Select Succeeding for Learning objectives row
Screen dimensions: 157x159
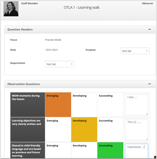pos(110,129)
